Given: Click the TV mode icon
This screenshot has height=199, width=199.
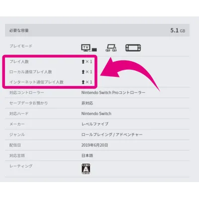Looking at the screenshot, I should 89,48.
